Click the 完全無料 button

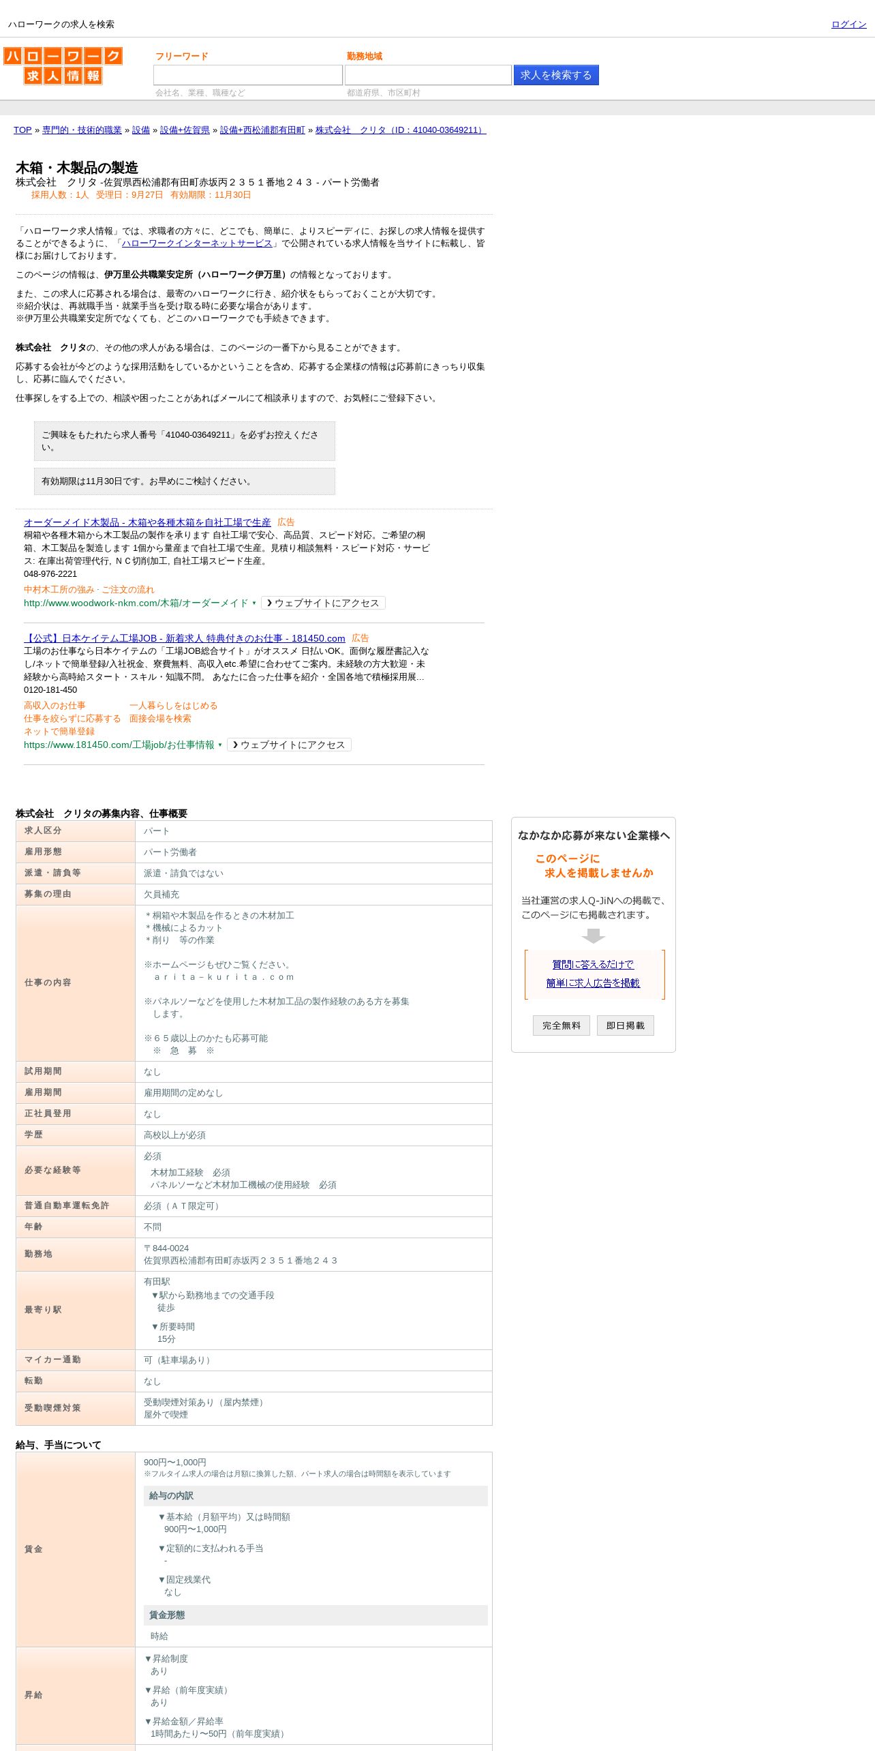(562, 1026)
